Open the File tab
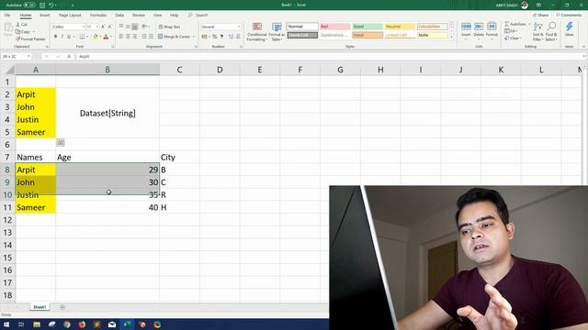The width and height of the screenshot is (588, 330). pos(7,16)
